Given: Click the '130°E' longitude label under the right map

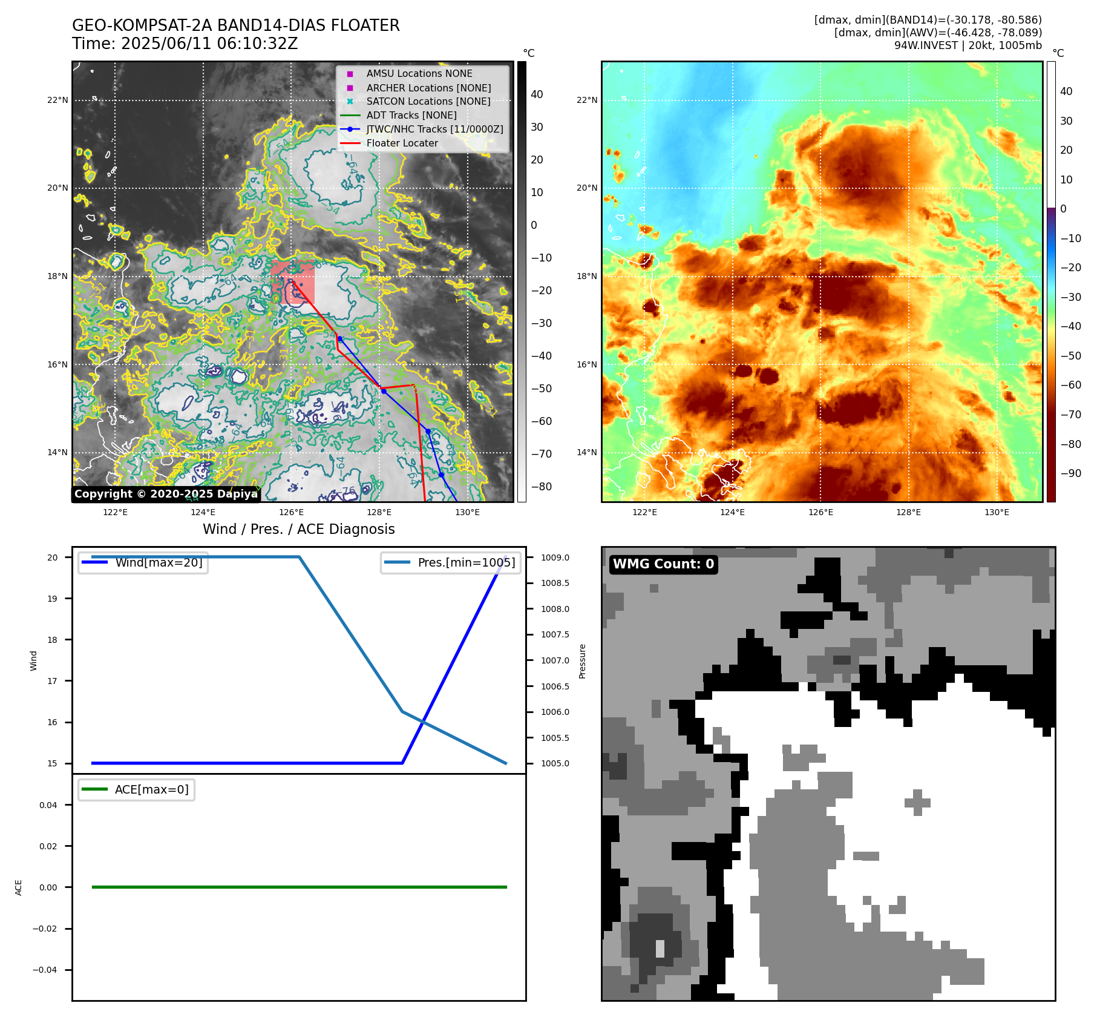Looking at the screenshot, I should [x=997, y=512].
